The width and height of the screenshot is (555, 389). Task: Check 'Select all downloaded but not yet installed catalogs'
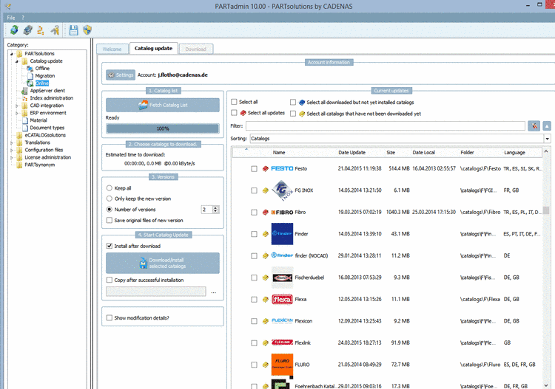(293, 103)
